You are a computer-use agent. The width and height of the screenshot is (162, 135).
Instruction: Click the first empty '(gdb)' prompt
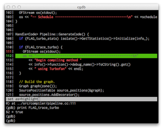click(10, 116)
